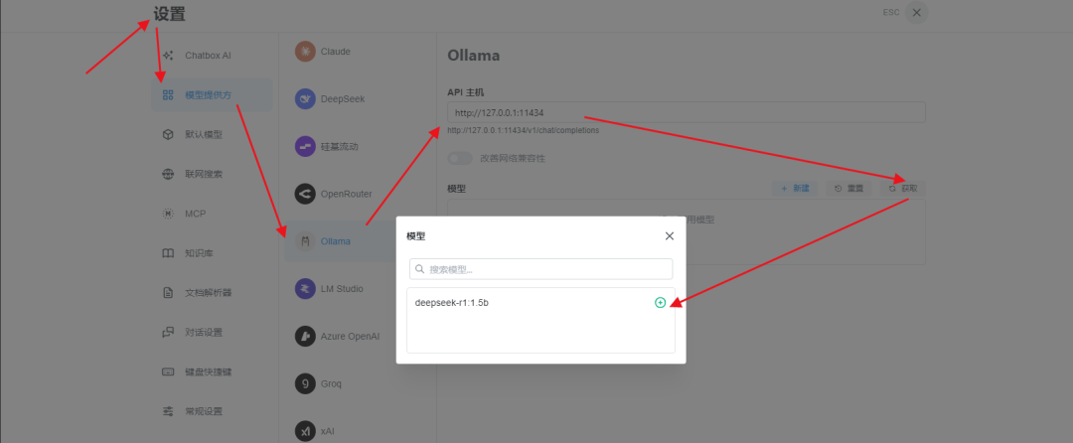Click the xAI logo icon
Image resolution: width=1073 pixels, height=443 pixels.
305,431
